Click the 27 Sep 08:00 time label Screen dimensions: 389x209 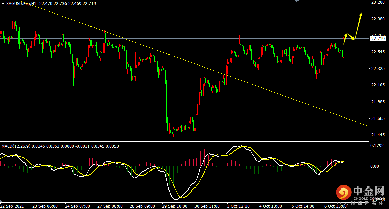point(110,206)
